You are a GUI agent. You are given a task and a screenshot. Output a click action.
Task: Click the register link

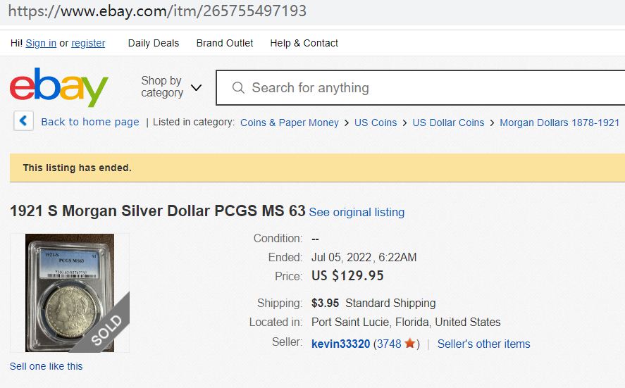click(x=88, y=43)
